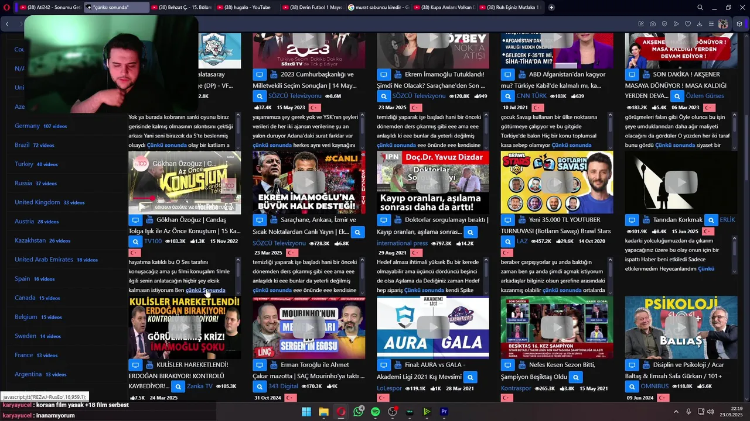Viewport: 750px width, 421px height.
Task: Click the monitor icon beside Final: AURA vs GALA
Action: 383,365
